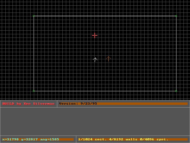The image size is (190, 143).
Task: Select the brown arrow marker
Action: point(108,59)
